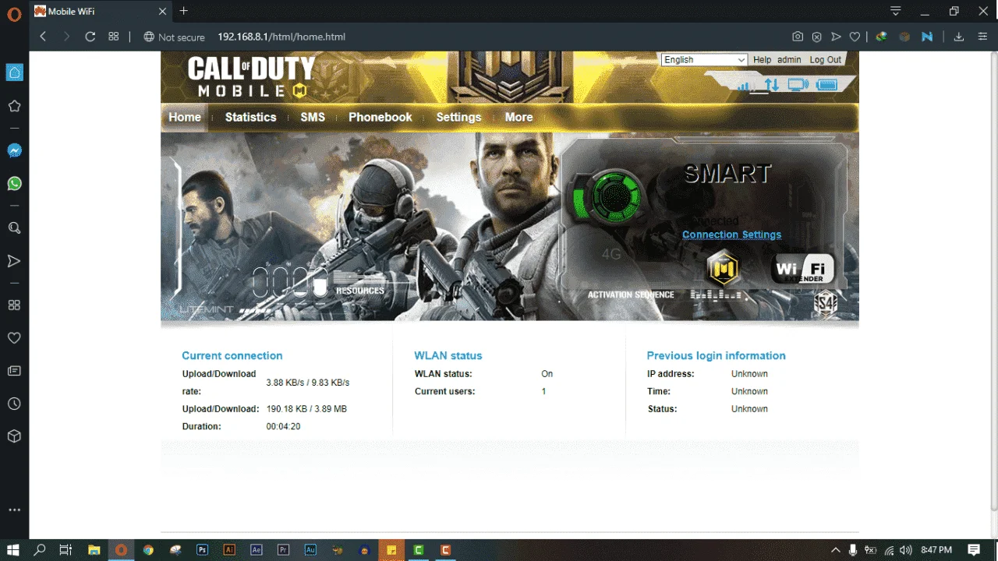This screenshot has width=998, height=561.
Task: Send page to My Flow icon
Action: coord(836,37)
